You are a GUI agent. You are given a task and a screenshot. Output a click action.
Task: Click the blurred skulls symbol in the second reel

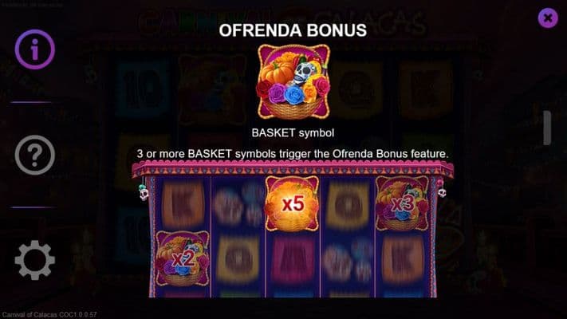pos(238,204)
